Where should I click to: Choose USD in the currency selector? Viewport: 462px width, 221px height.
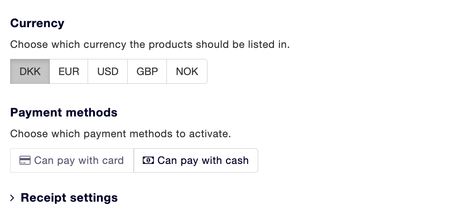108,71
